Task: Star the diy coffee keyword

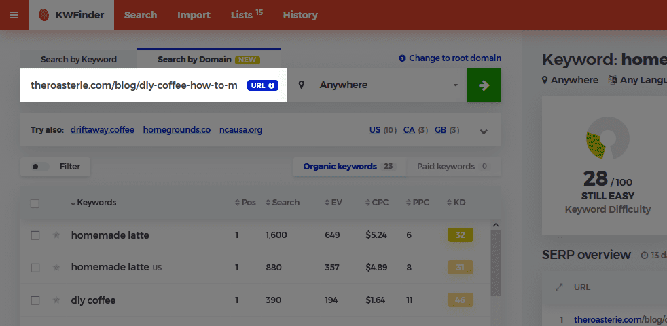Action: 56,300
